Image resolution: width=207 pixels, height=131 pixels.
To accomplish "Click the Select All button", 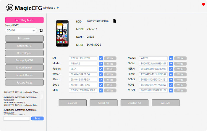I will pyautogui.click(x=103, y=103).
